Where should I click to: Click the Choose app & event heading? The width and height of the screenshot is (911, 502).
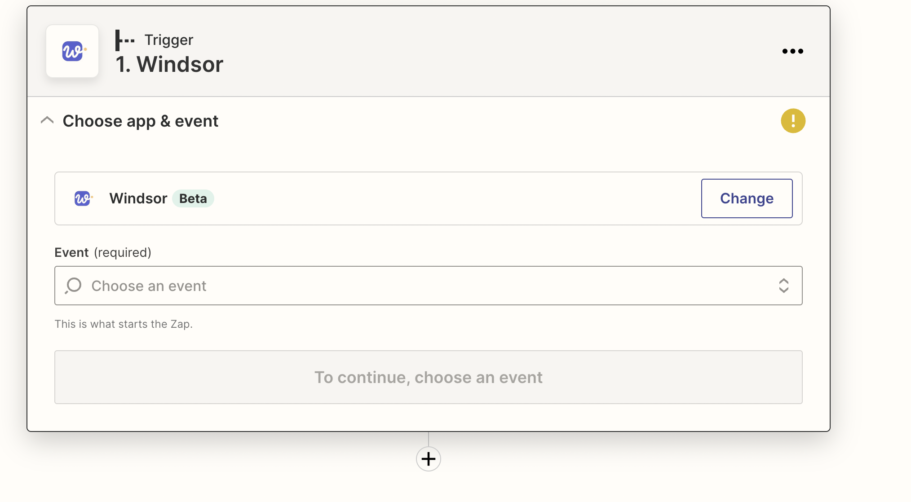click(141, 121)
